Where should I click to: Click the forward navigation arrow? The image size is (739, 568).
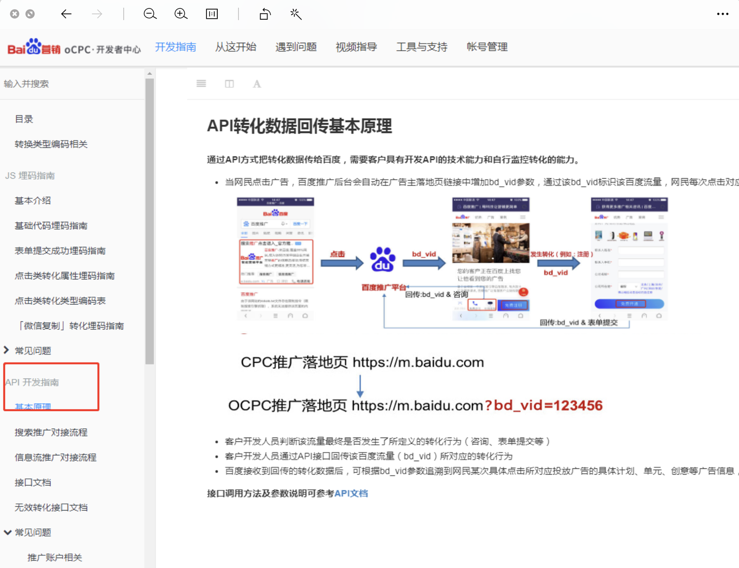(x=97, y=14)
